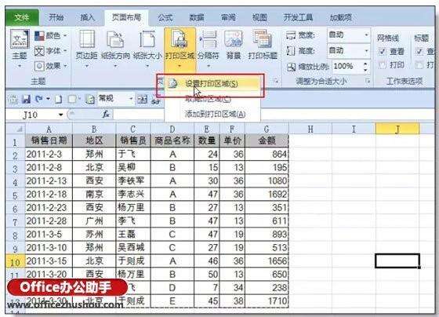Open the 宽度 自动 dropdown

click(366, 35)
